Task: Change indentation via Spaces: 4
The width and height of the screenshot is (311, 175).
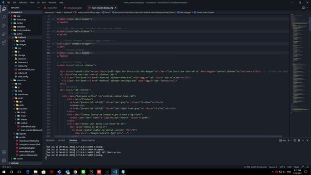Action: tap(273, 167)
